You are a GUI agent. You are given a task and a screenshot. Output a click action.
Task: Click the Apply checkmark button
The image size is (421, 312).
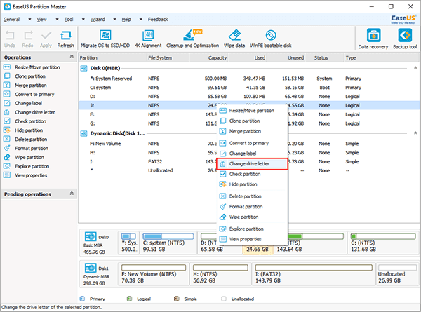coord(46,39)
